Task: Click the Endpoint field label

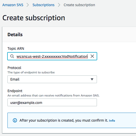Action: click(15, 91)
